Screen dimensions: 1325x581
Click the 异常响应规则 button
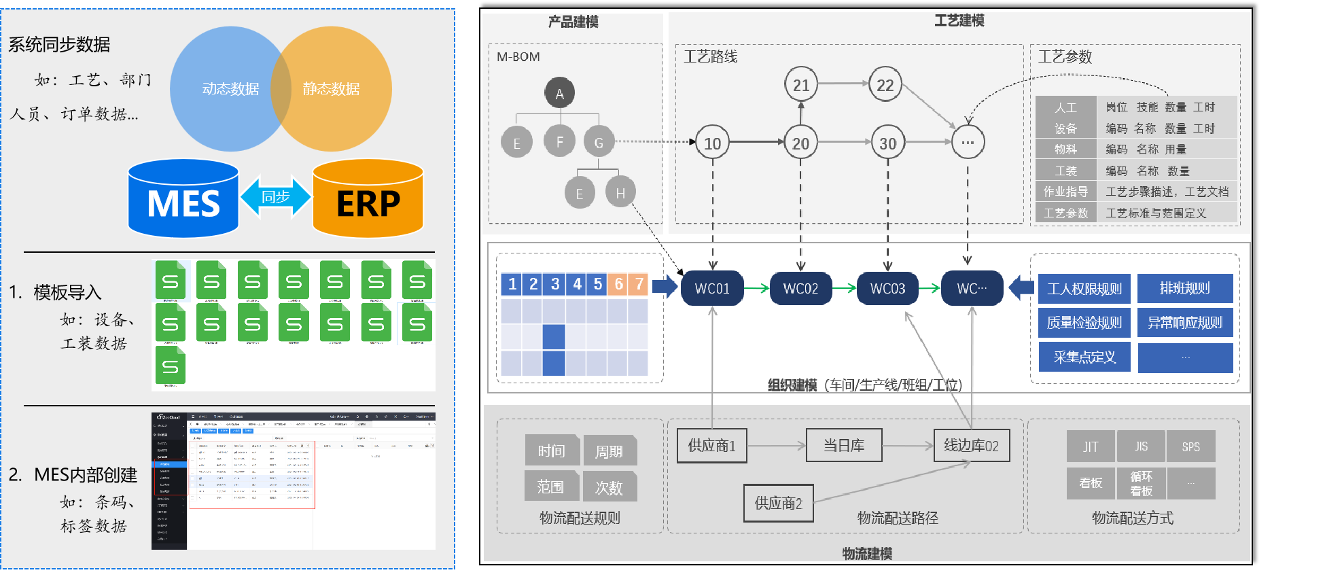[x=1184, y=323]
